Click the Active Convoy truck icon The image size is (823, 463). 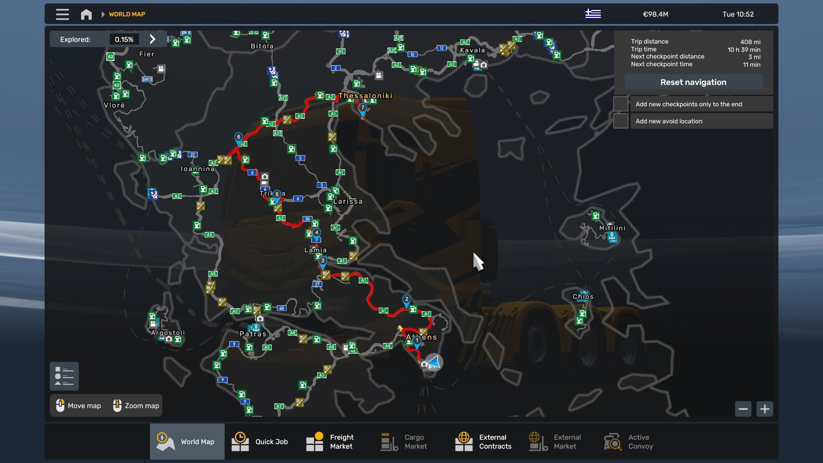click(613, 441)
